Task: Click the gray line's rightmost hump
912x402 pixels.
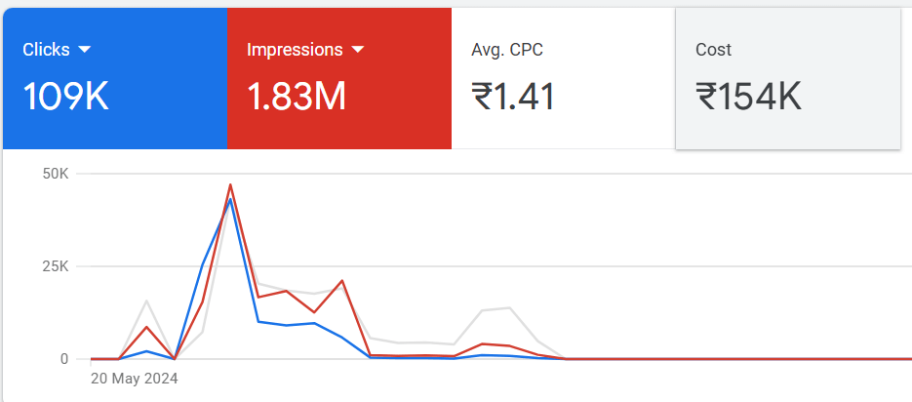Action: (509, 308)
